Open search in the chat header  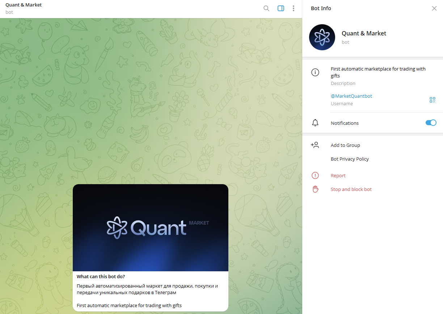click(x=266, y=8)
